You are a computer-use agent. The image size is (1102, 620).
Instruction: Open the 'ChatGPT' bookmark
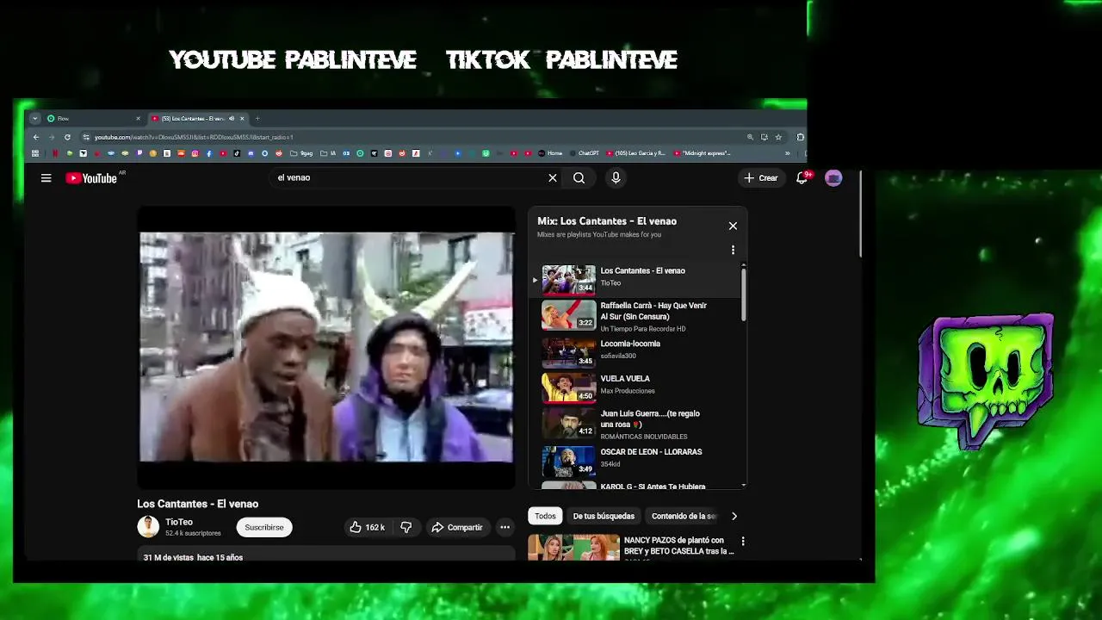[x=584, y=153]
